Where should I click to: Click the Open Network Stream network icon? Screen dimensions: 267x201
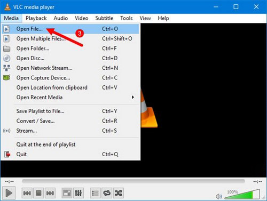pyautogui.click(x=7, y=68)
